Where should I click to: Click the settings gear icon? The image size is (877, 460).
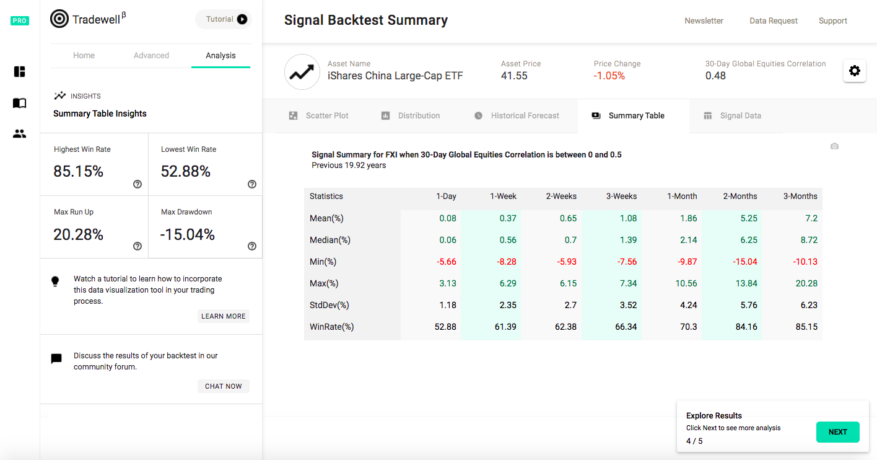coord(854,71)
